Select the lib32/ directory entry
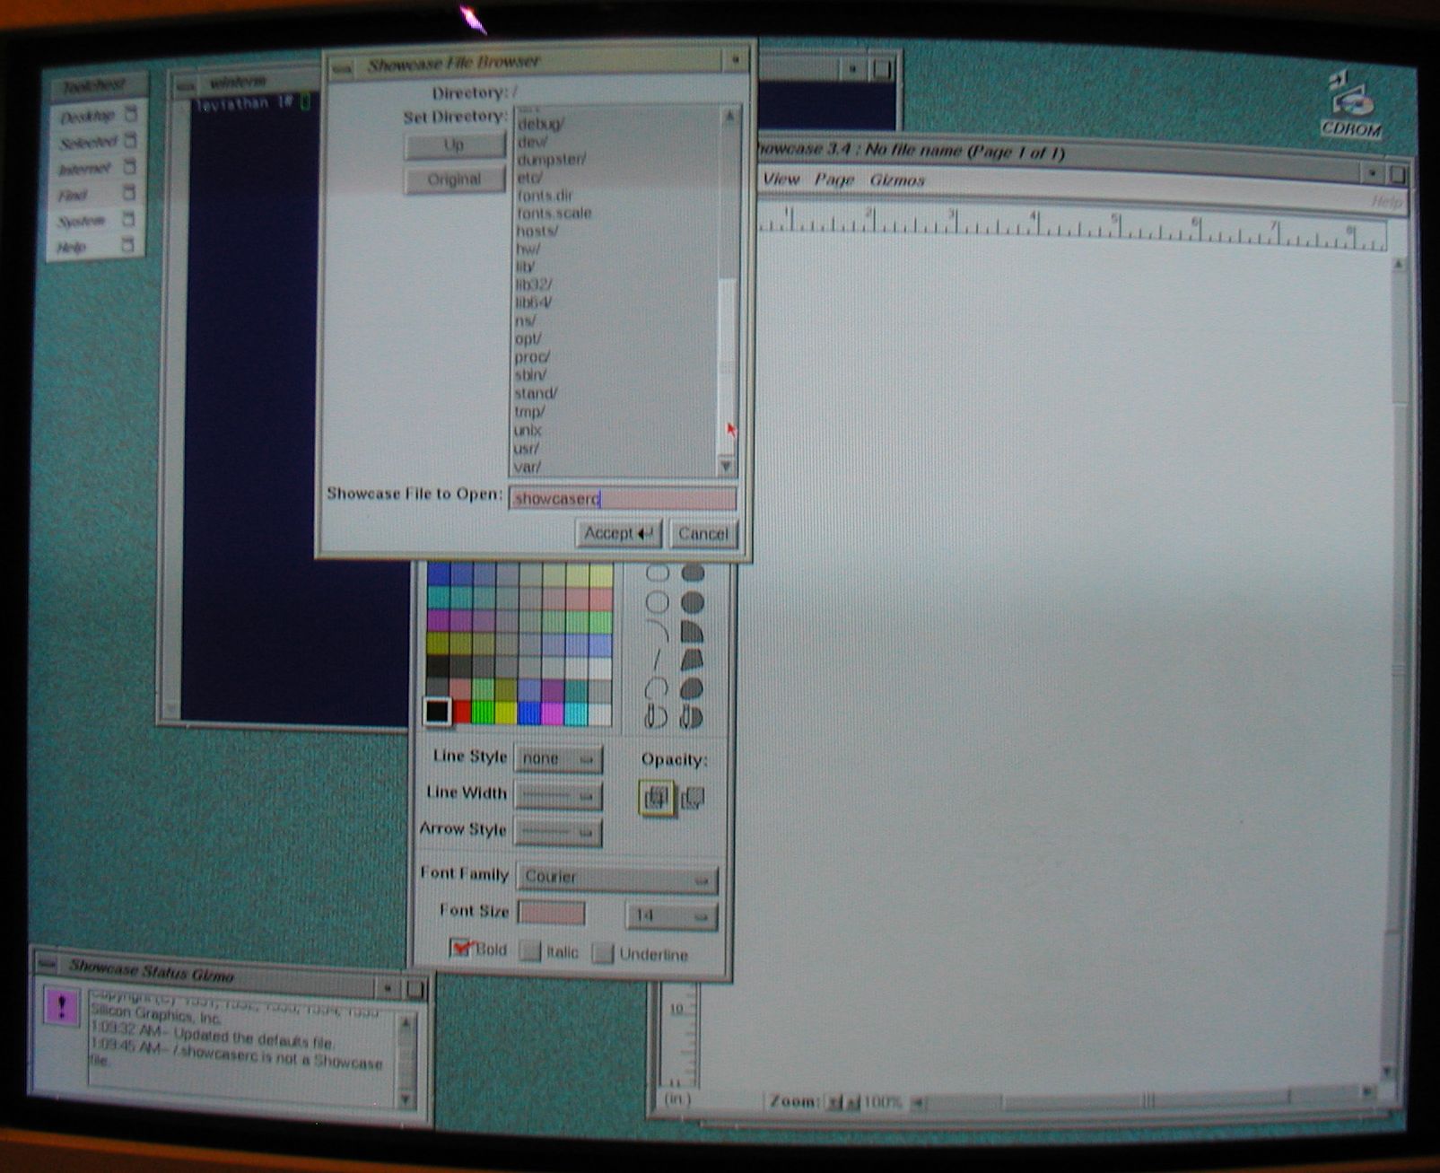The height and width of the screenshot is (1173, 1440). tap(533, 284)
